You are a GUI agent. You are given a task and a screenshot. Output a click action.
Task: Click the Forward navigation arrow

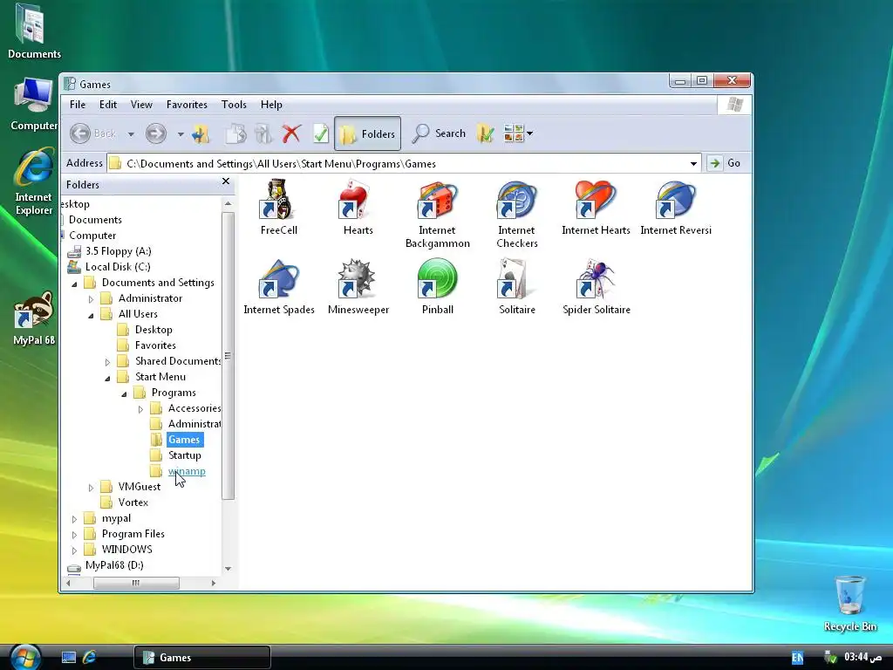[x=155, y=133]
